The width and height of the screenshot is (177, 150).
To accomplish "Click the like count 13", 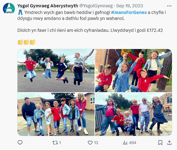I will 96,143.
